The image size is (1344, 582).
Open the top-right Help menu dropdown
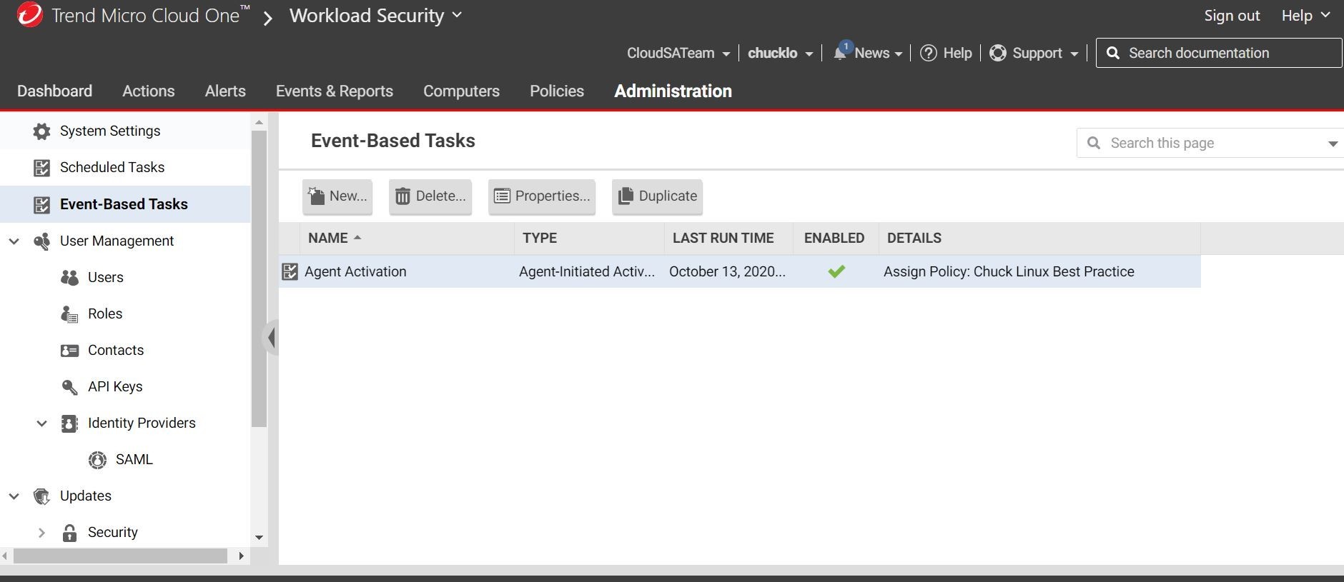(x=1305, y=16)
